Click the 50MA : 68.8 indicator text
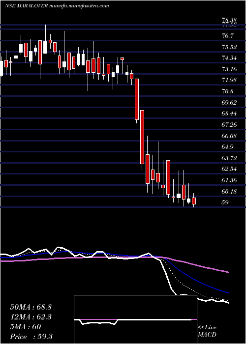The image size is (246, 344). [31, 307]
